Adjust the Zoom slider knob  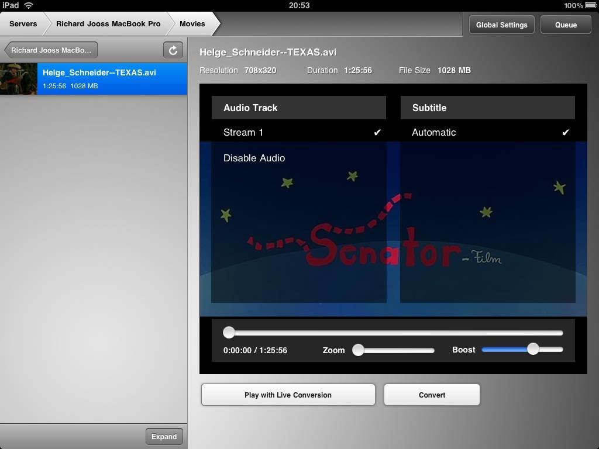pyautogui.click(x=358, y=350)
